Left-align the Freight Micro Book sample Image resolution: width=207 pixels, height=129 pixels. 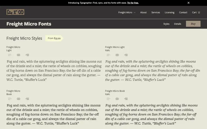click(x=10, y=99)
